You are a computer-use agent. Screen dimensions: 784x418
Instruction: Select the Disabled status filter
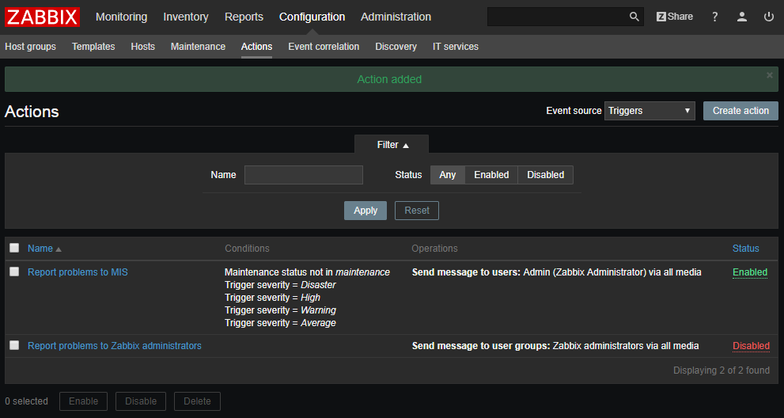546,175
